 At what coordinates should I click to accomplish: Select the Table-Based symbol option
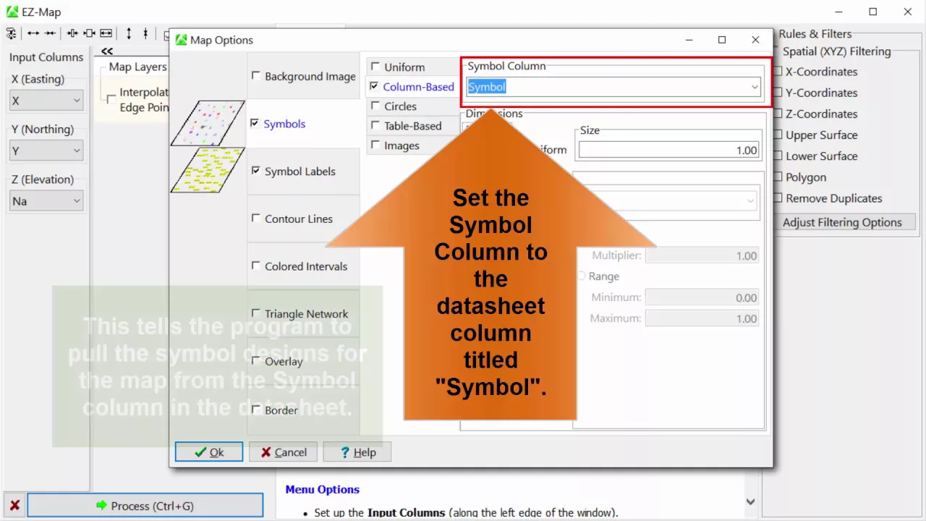[x=375, y=125]
